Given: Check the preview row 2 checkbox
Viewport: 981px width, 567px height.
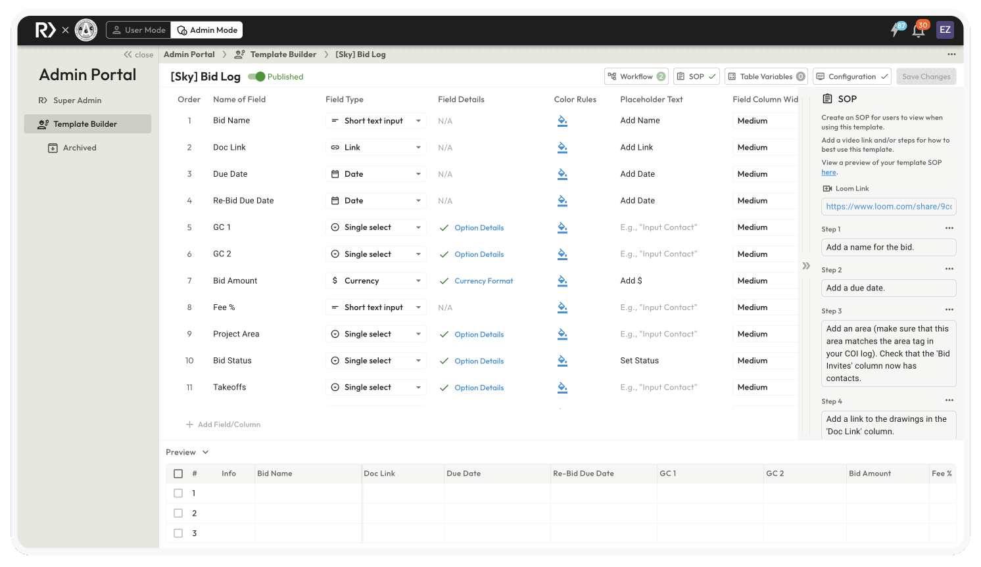Looking at the screenshot, I should pos(178,513).
